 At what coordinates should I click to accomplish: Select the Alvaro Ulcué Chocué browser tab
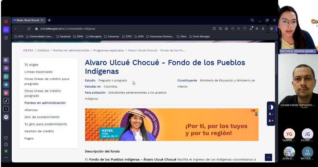pyautogui.click(x=29, y=20)
